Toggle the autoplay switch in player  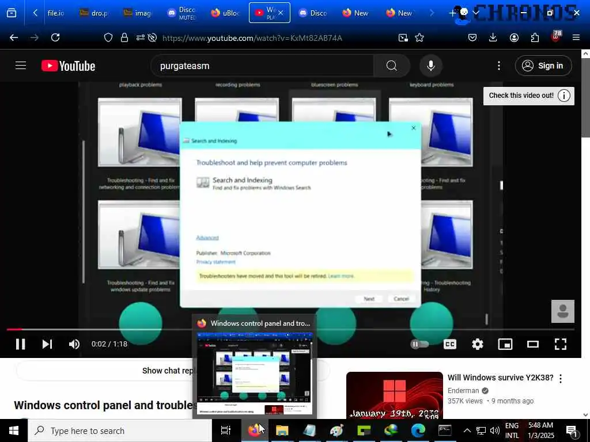point(419,344)
